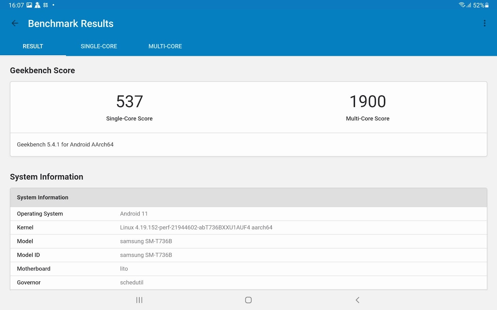Switch to the SINGLE-CORE tab
Screen dimensions: 497x310
pyautogui.click(x=99, y=46)
